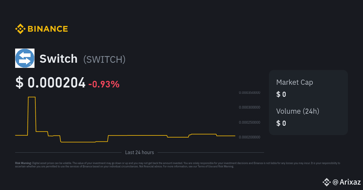Click the Last 24 hours label

(x=139, y=153)
